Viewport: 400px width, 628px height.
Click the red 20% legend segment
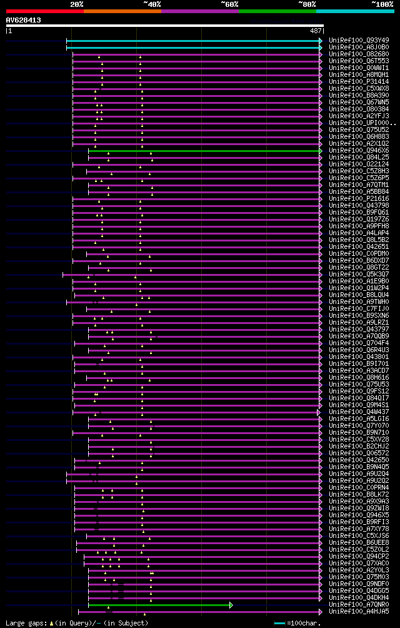45,11
